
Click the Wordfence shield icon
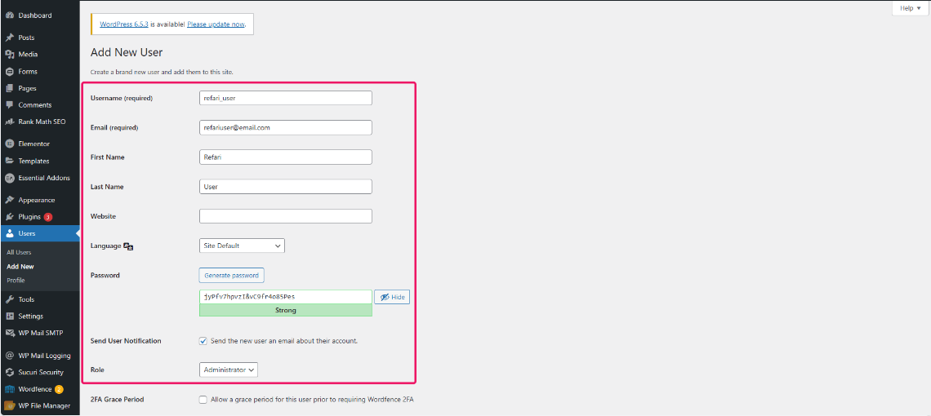(10, 389)
